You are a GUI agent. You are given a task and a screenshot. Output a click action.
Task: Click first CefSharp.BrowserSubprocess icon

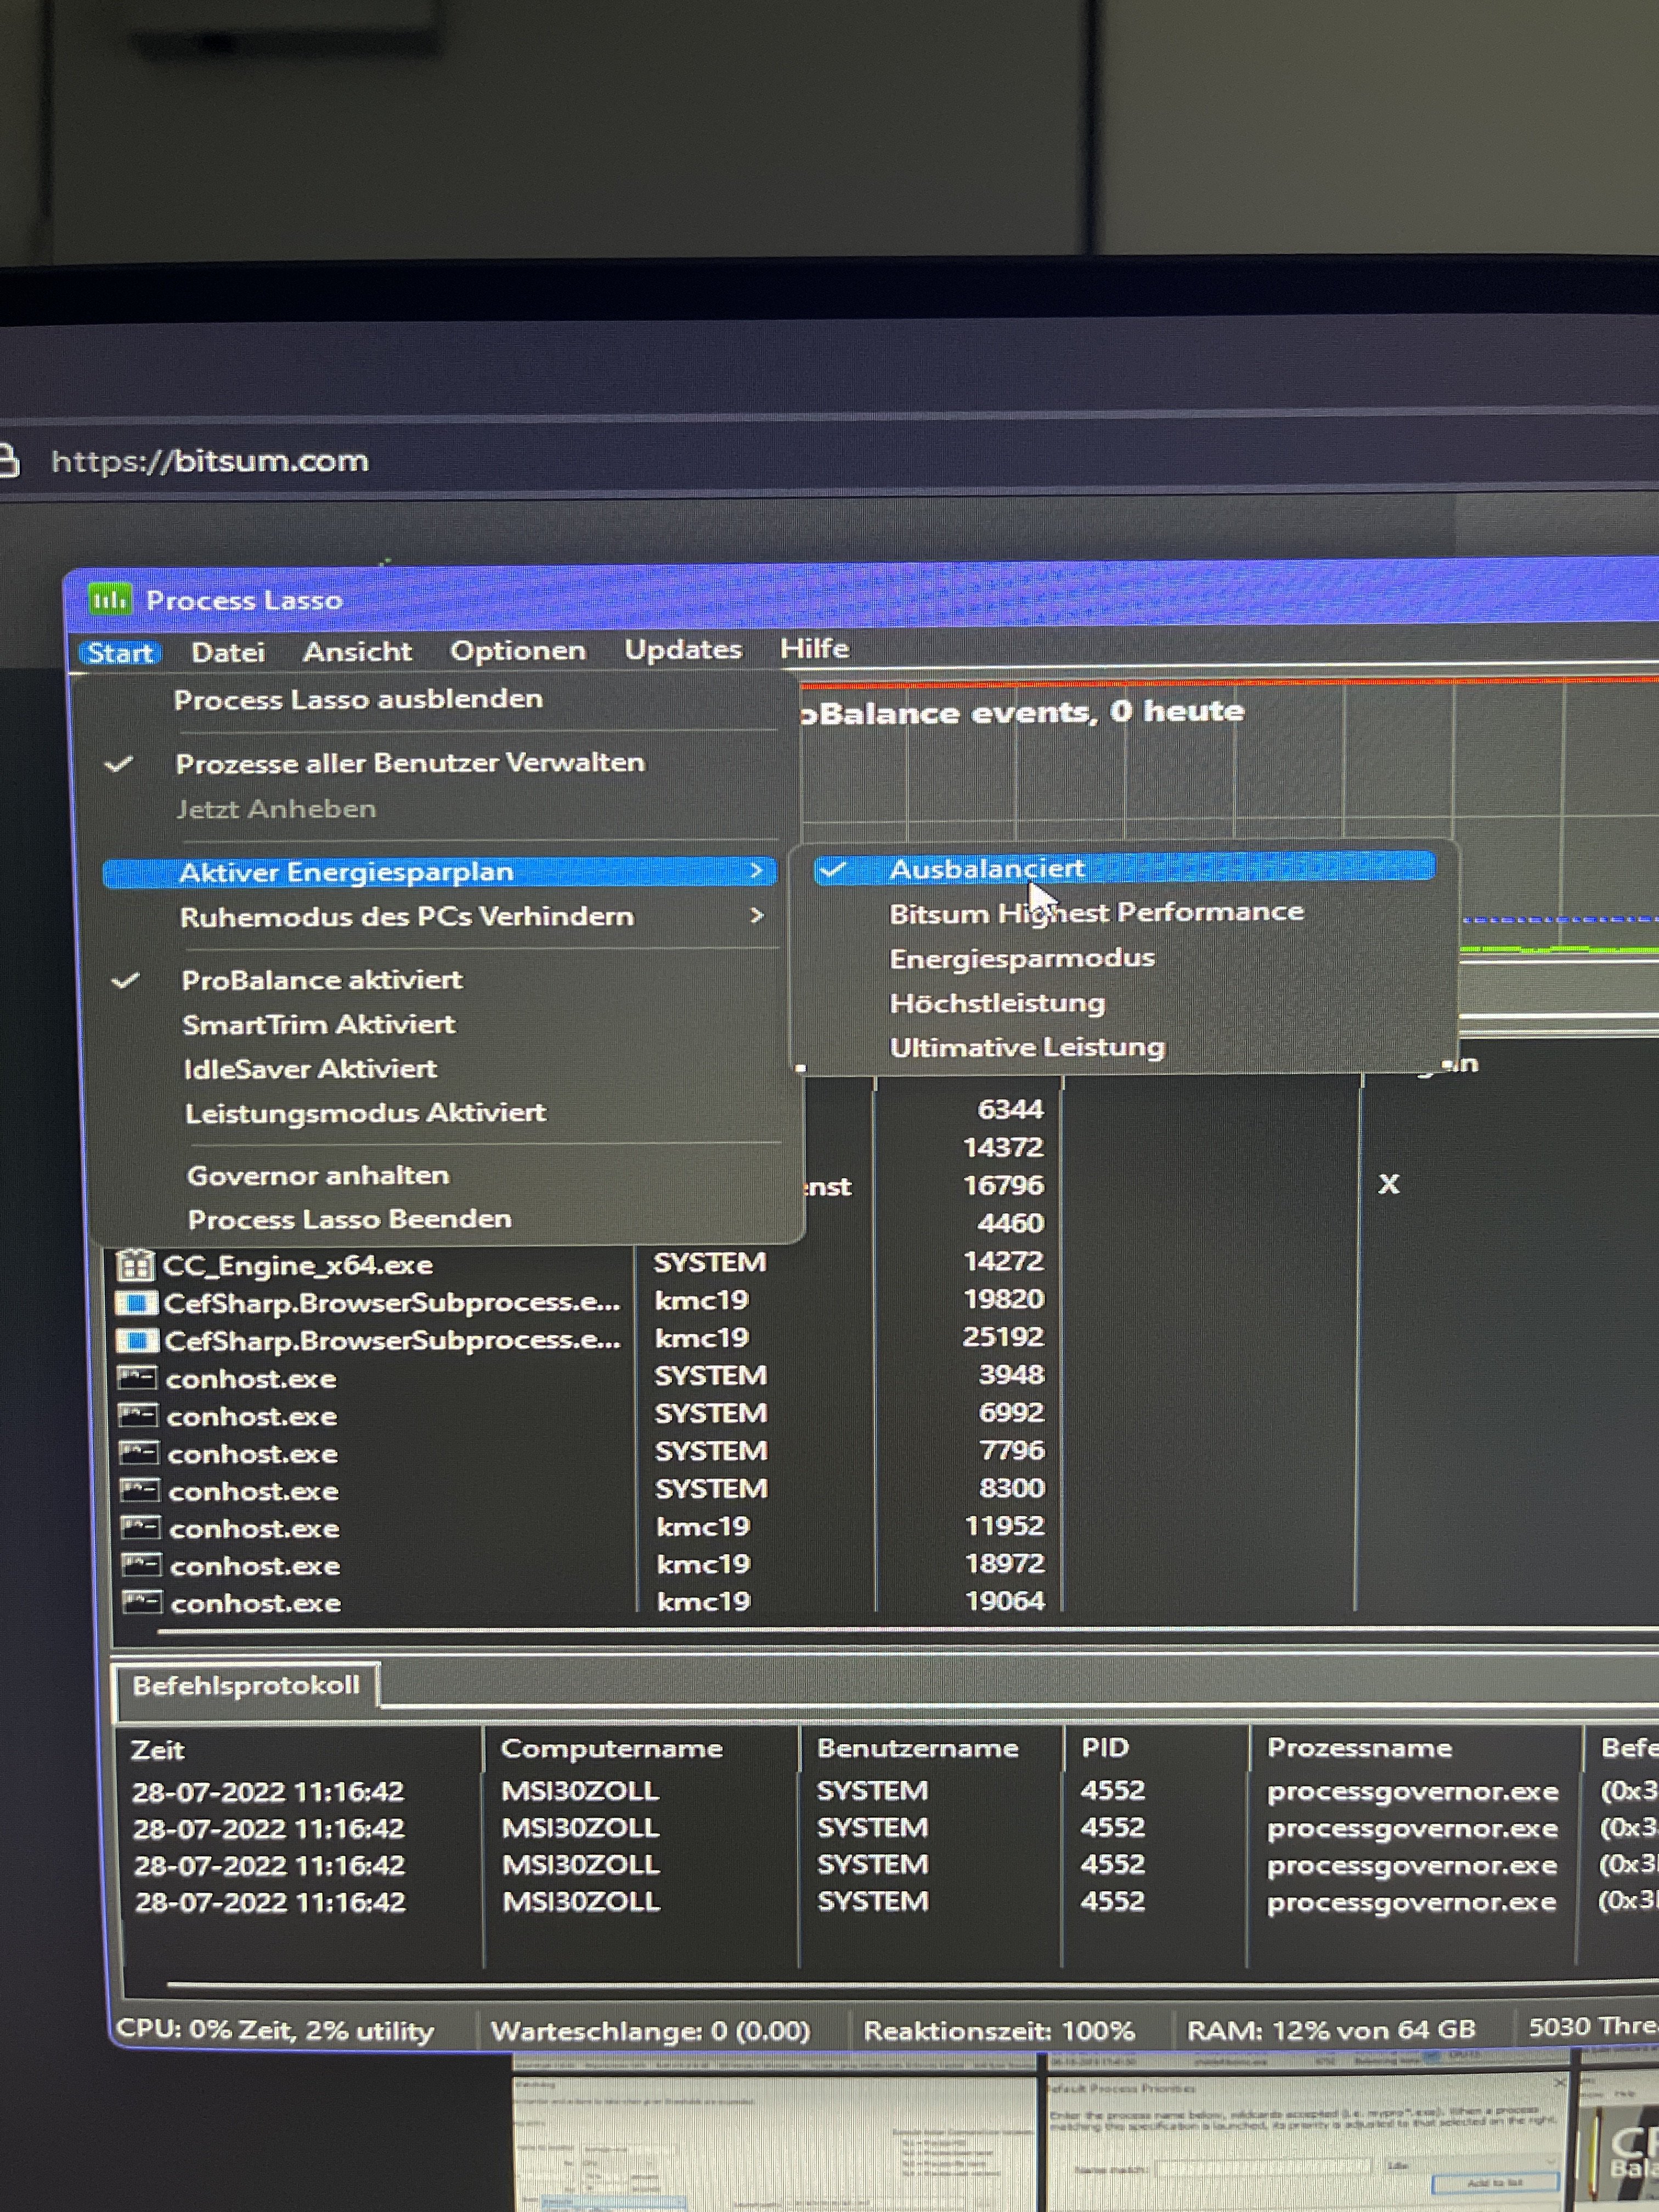click(x=136, y=1303)
